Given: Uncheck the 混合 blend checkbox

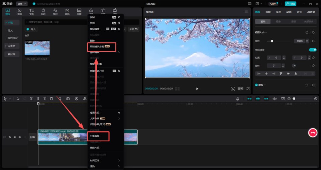Looking at the screenshot, I should point(256,85).
